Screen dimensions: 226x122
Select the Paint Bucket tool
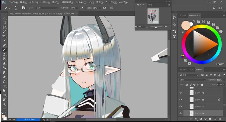[4, 68]
